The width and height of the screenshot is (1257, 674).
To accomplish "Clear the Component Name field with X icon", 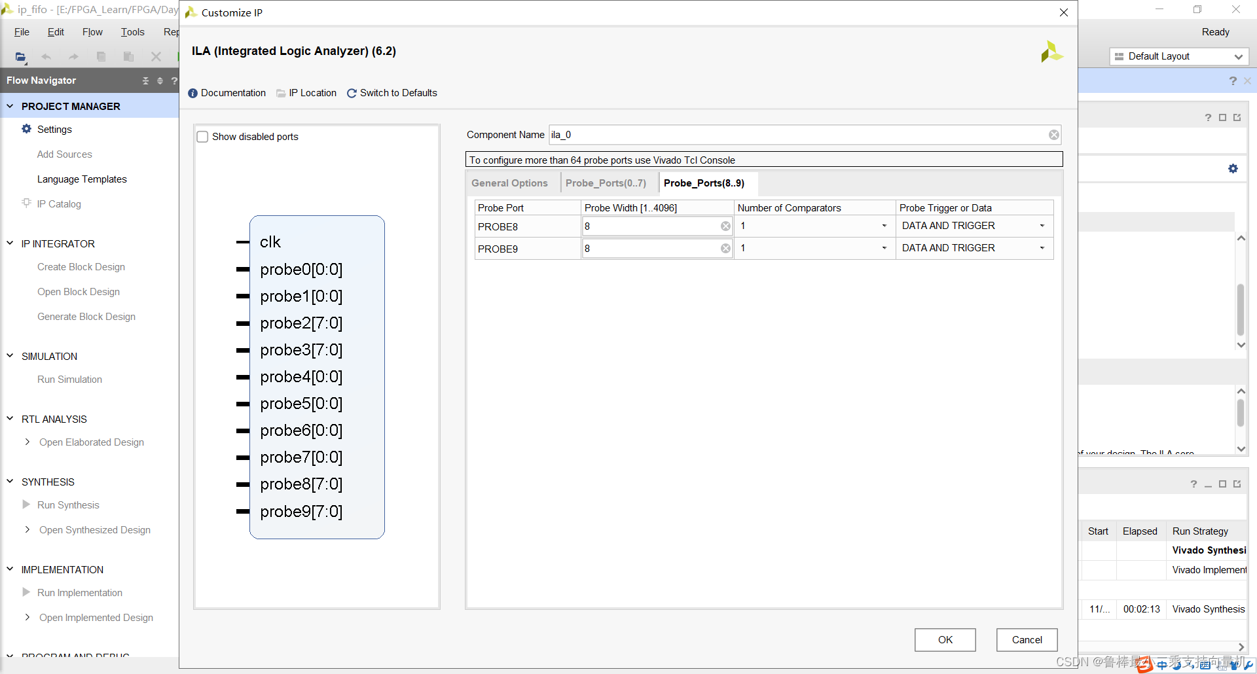I will (1053, 135).
